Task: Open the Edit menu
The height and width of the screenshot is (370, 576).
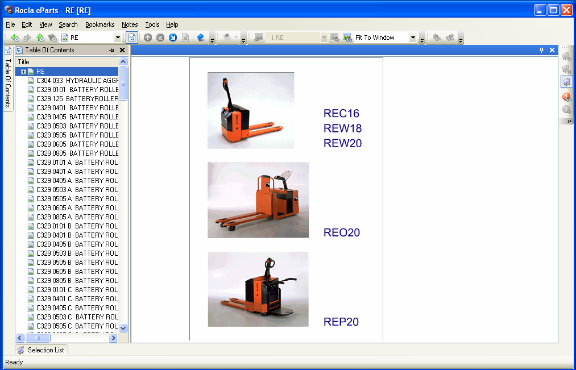Action: click(27, 24)
